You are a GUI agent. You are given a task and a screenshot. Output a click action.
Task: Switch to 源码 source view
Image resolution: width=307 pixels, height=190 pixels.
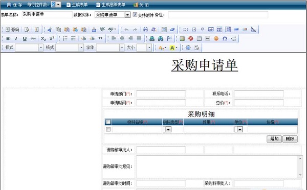pyautogui.click(x=12, y=30)
